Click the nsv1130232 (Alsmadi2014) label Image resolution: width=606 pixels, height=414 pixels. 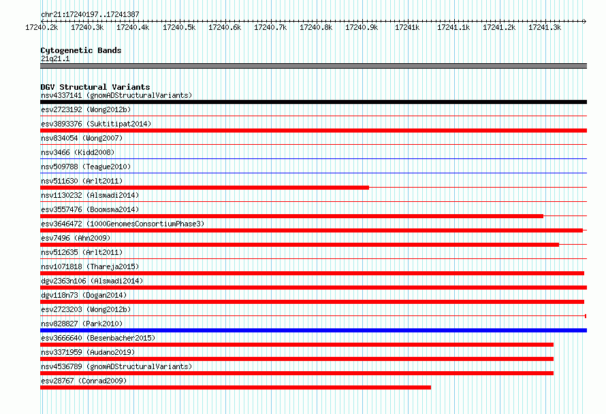click(x=90, y=195)
